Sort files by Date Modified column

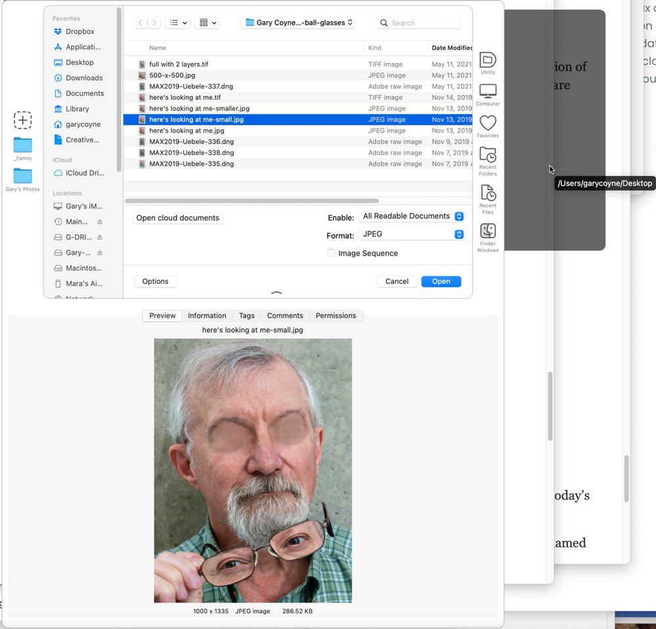click(450, 48)
